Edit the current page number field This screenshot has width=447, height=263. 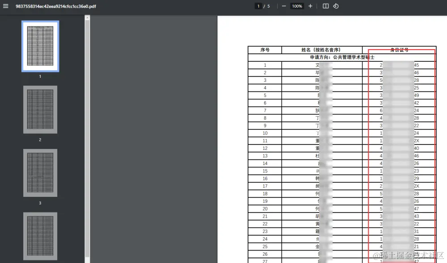[x=258, y=6]
